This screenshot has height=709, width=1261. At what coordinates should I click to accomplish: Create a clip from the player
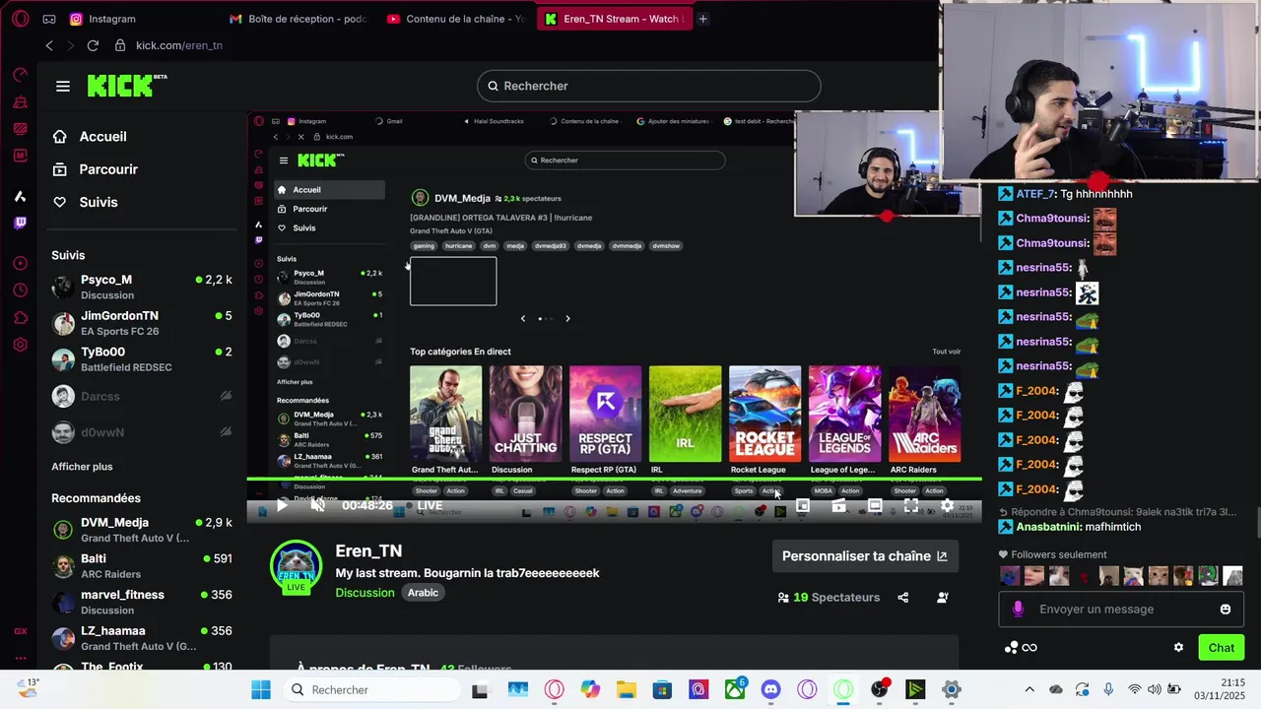838,505
